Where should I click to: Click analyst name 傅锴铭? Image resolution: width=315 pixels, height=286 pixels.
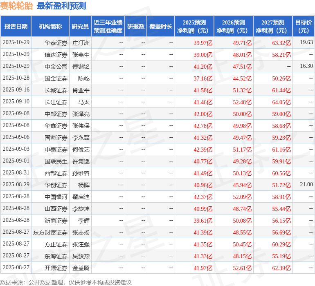(x=81, y=66)
